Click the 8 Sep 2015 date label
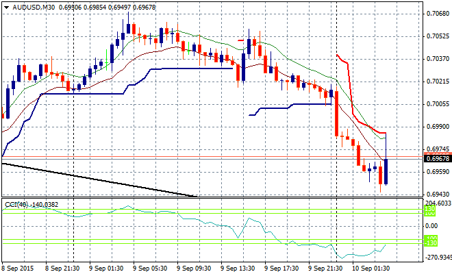Viewport: 452px width, 274px height. tap(17, 269)
